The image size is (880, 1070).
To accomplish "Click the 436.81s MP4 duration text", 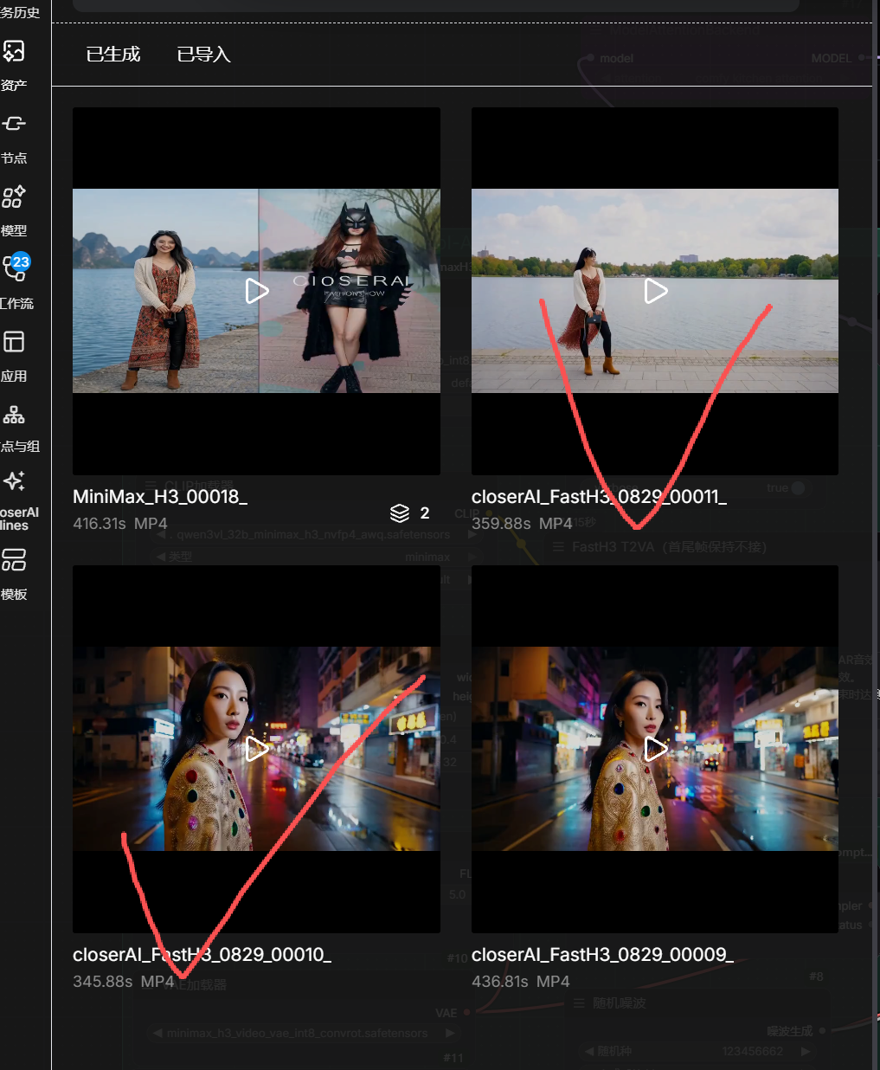I will (520, 982).
